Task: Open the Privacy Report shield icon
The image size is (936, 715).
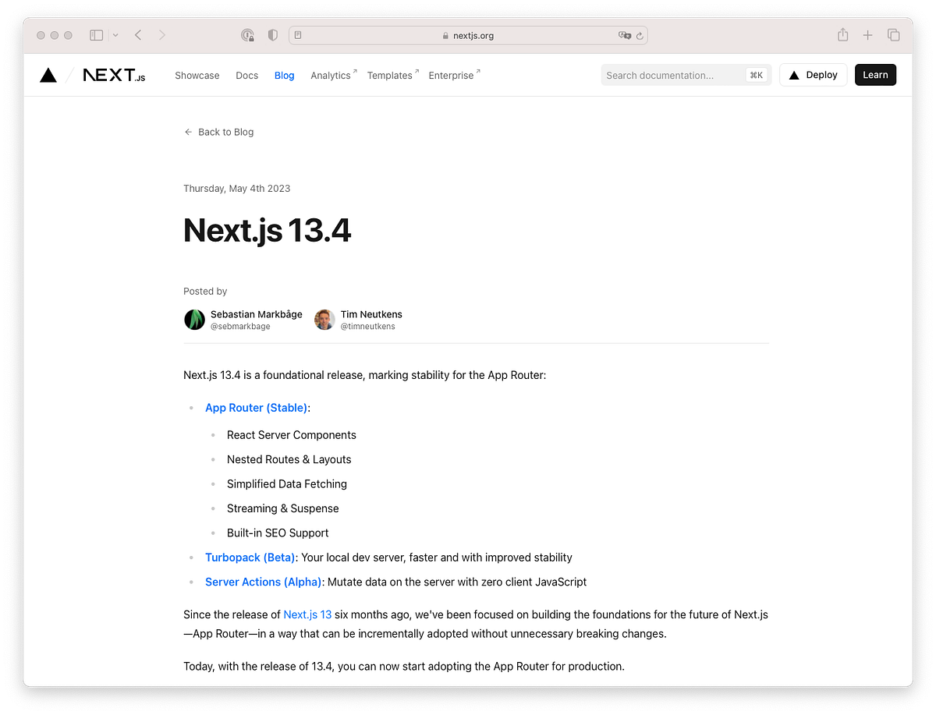Action: pos(275,35)
